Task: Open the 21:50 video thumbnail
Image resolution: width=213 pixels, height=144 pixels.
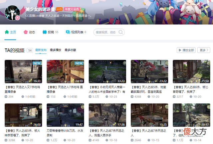Action: (x=191, y=72)
